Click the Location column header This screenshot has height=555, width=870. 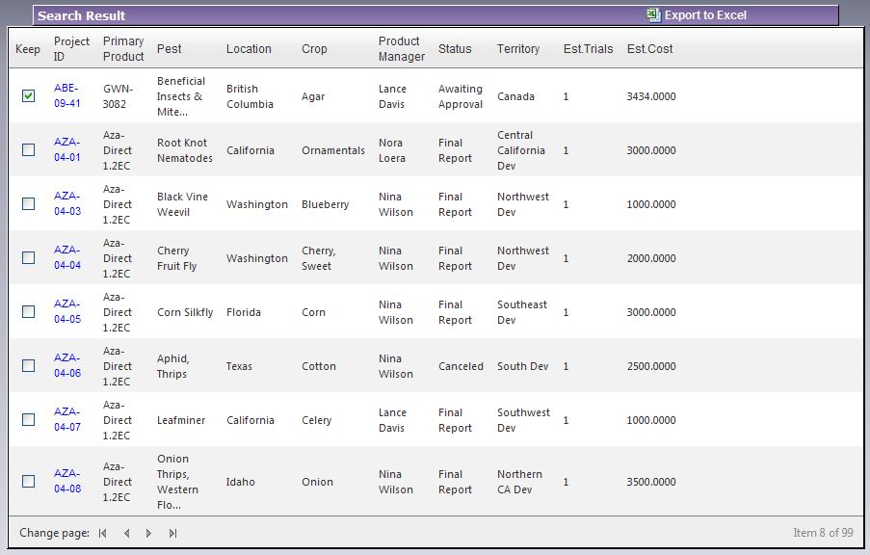249,49
